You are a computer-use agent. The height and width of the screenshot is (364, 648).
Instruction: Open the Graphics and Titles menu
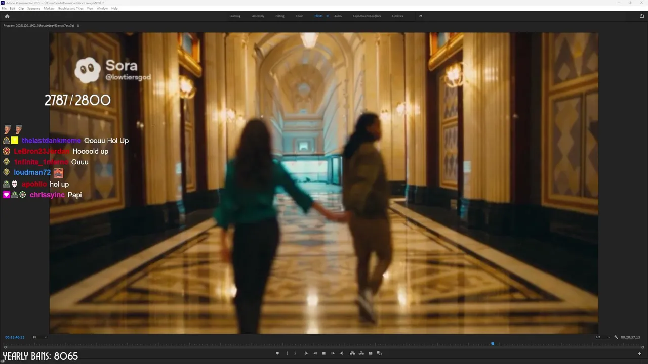tap(70, 8)
